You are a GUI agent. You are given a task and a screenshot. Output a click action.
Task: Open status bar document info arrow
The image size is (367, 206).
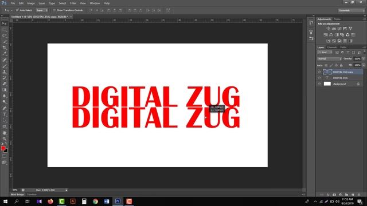(x=67, y=191)
